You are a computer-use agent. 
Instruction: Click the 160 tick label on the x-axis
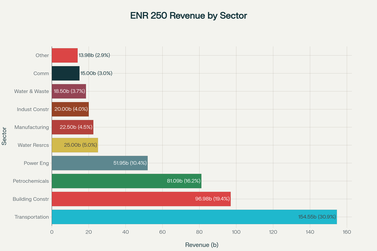click(347, 232)
